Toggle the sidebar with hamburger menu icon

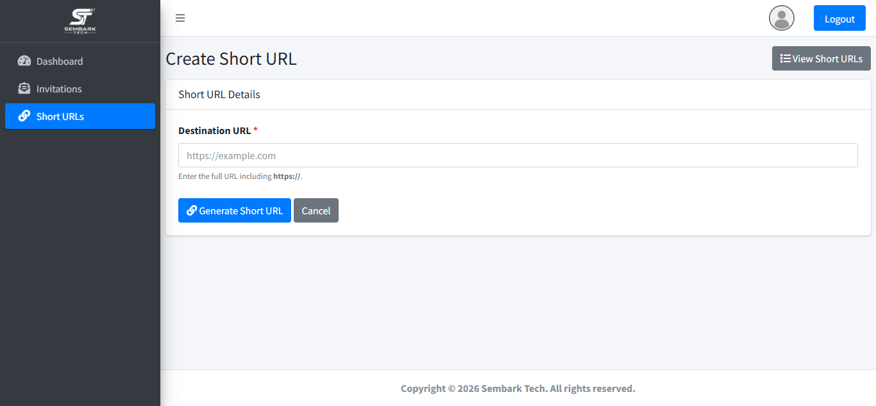180,18
